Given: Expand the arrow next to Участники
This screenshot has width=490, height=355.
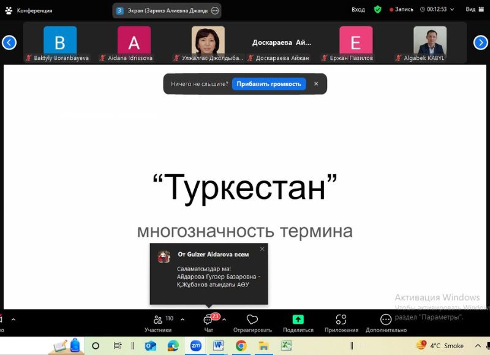Looking at the screenshot, I should tap(183, 319).
